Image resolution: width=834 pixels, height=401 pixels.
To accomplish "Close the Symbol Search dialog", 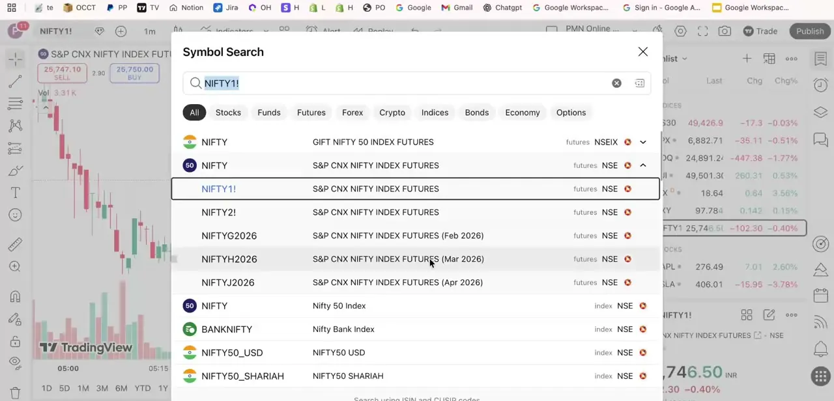I will [x=642, y=52].
